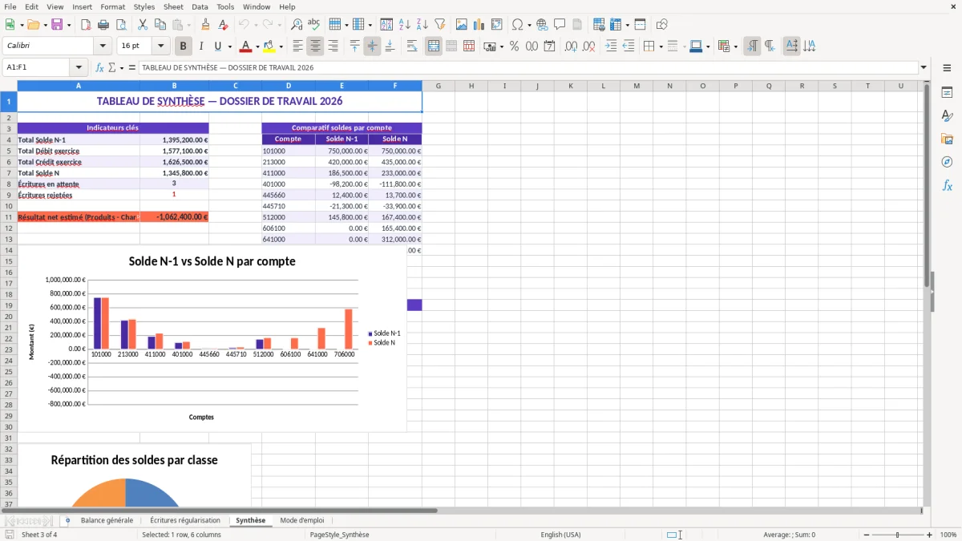Viewport: 962px width, 541px height.
Task: Open the Font Name dropdown
Action: click(103, 46)
